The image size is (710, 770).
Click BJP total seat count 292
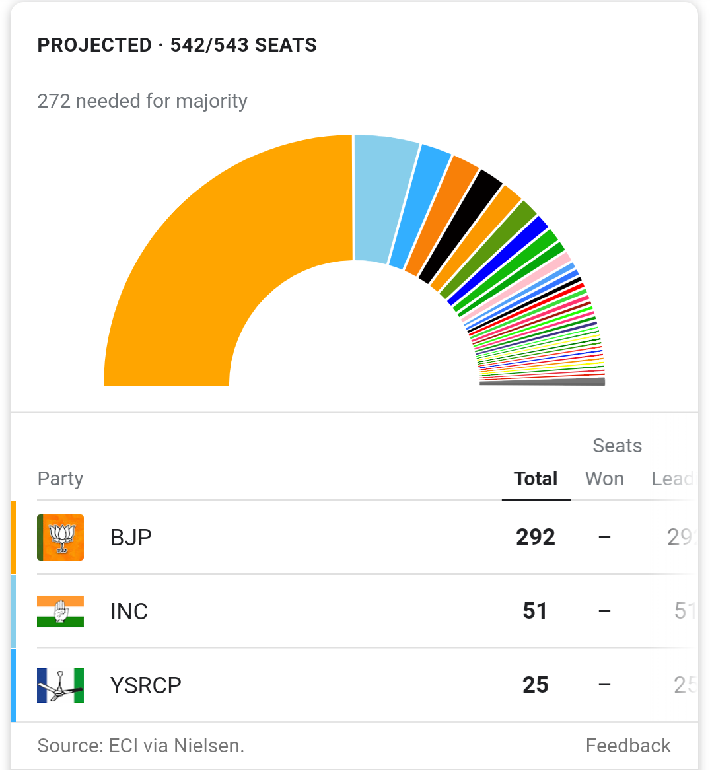pos(536,538)
